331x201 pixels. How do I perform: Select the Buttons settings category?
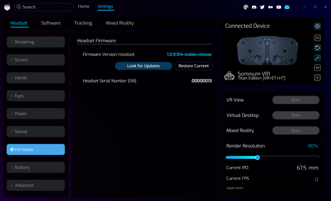point(36,167)
